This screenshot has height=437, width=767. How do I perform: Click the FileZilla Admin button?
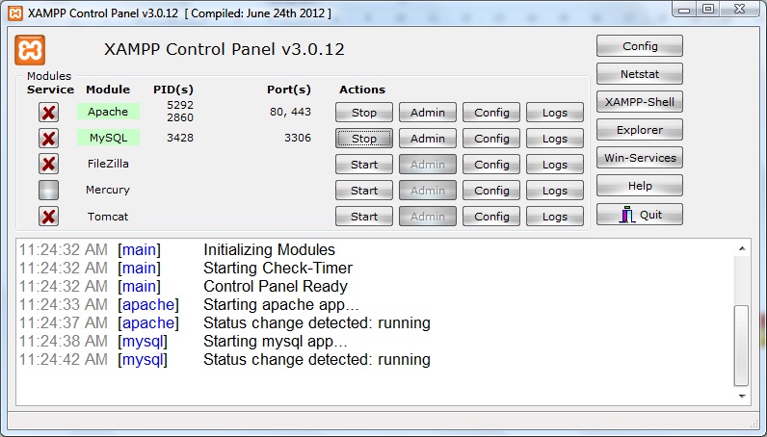point(428,165)
